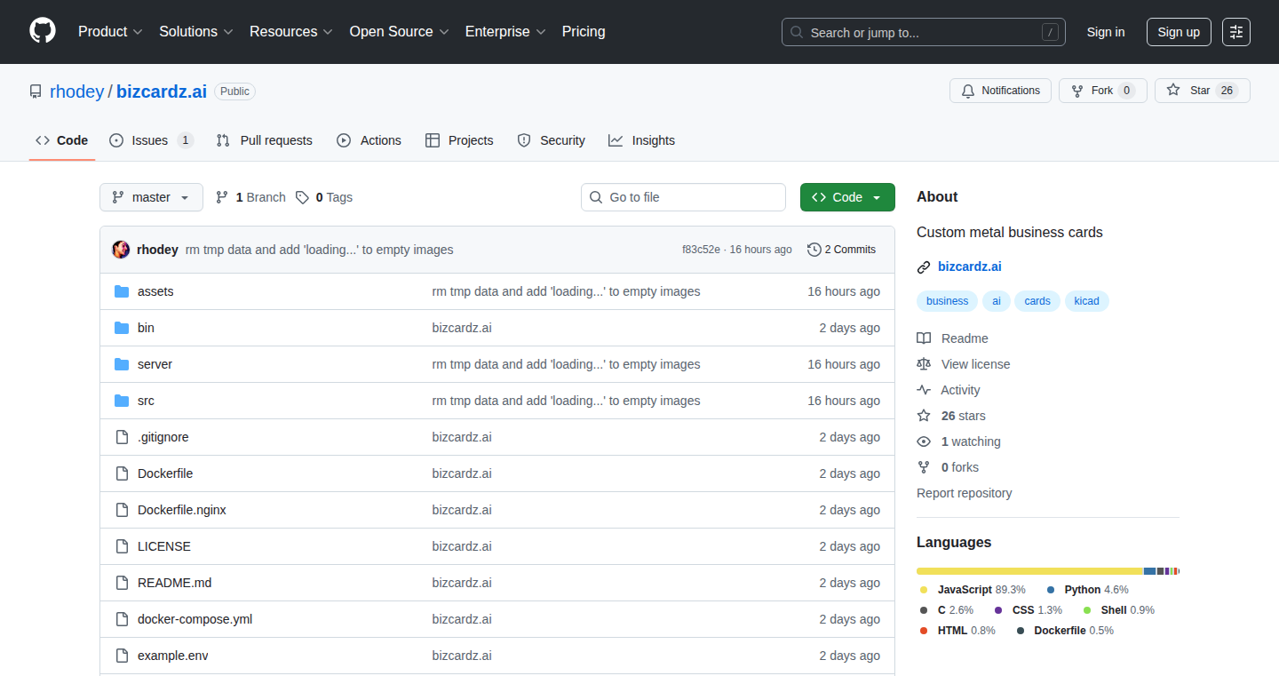
Task: Click the pulse icon next to Activity
Action: tap(924, 390)
